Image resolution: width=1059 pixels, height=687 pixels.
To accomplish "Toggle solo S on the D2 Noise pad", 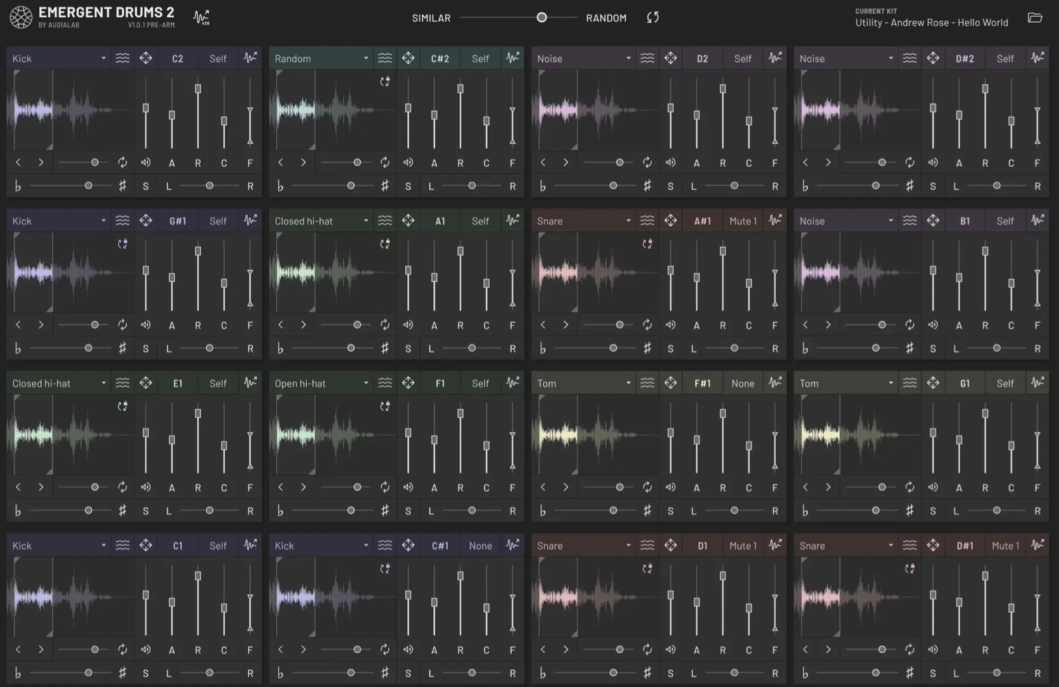I will click(670, 186).
